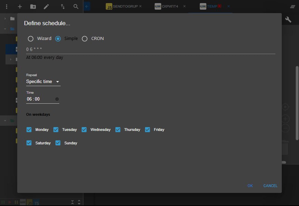Click the SENDTOGRUP tab's JS icon
Image resolution: width=299 pixels, height=206 pixels.
click(109, 7)
